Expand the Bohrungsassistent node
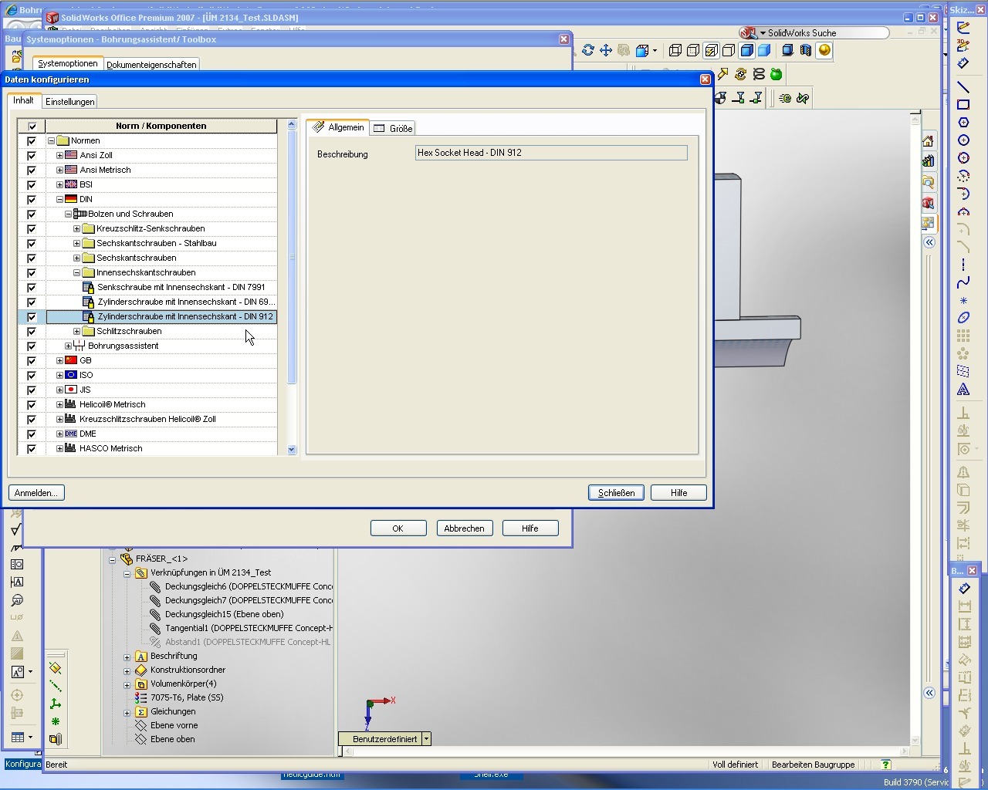 tap(68, 346)
